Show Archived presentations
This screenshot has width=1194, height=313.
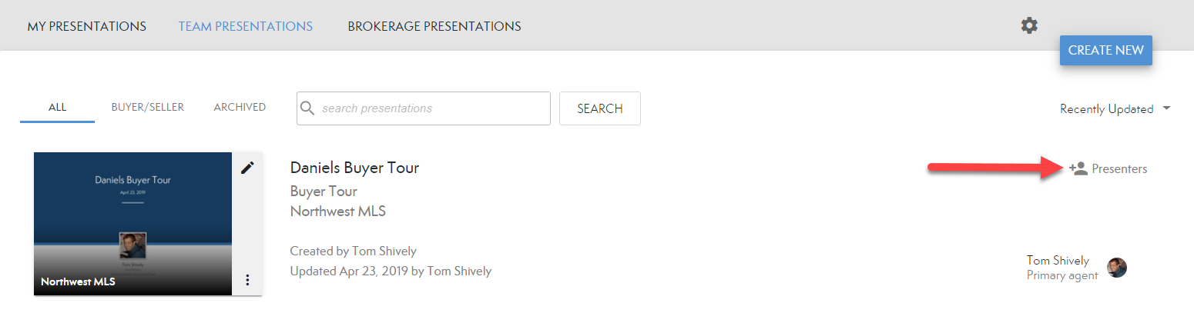pos(240,108)
